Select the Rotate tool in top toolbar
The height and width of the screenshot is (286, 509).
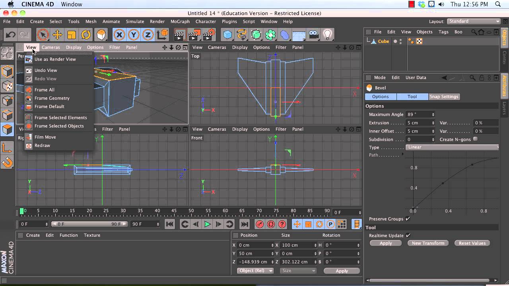pos(86,35)
